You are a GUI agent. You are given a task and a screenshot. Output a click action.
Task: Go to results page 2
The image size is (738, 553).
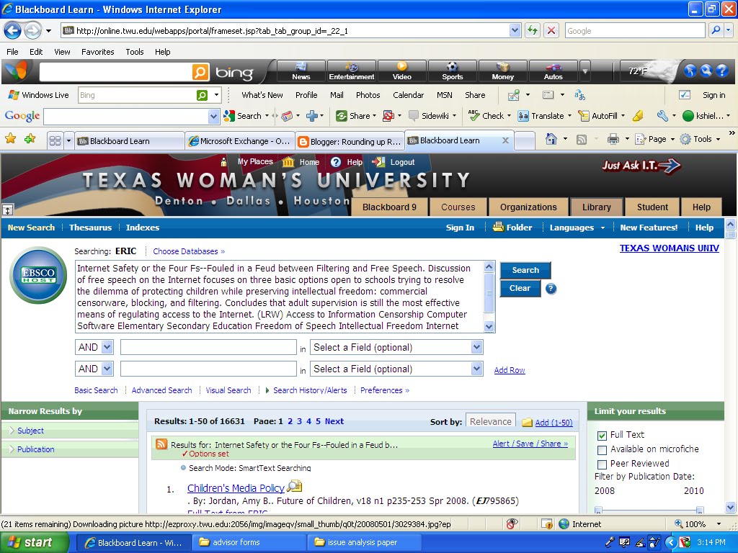(290, 421)
